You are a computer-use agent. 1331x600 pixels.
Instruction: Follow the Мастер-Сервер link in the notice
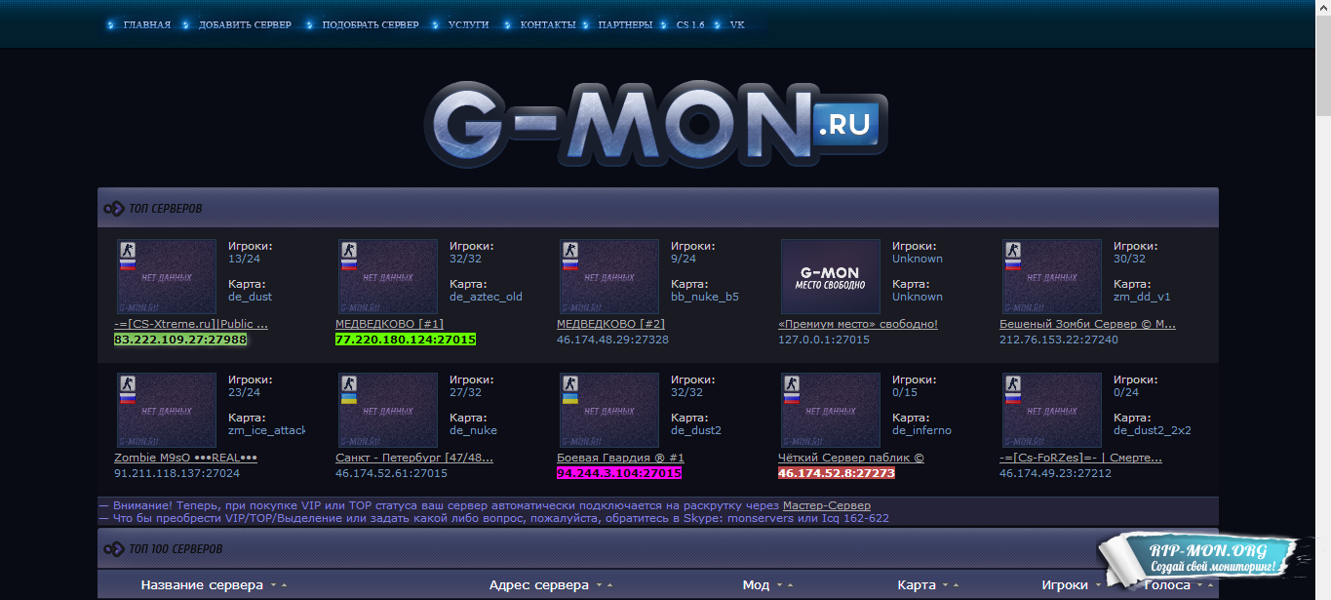point(827,505)
